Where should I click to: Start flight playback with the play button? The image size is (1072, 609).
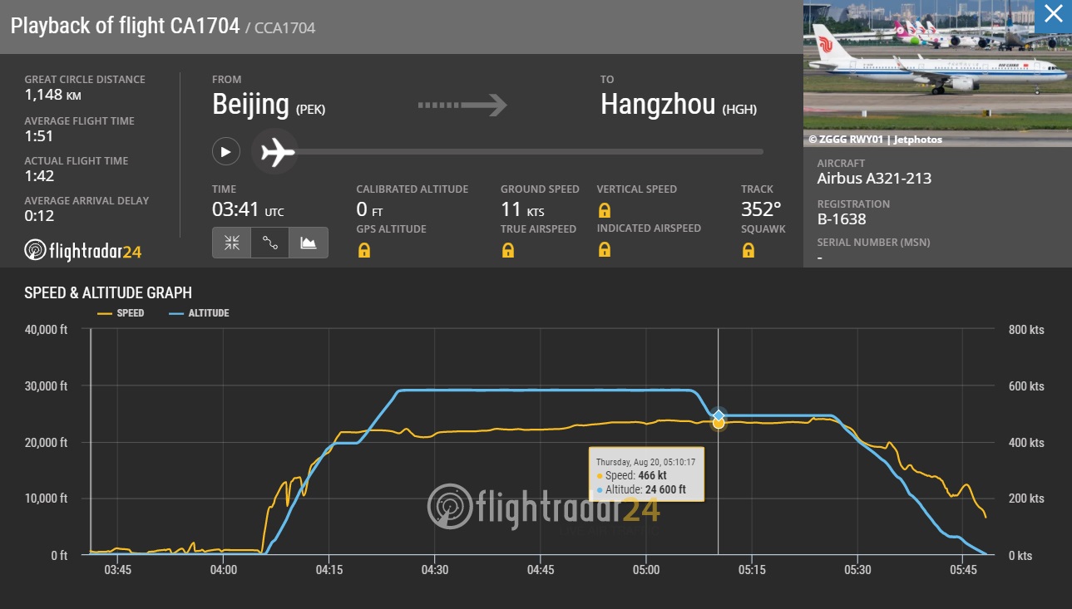226,152
